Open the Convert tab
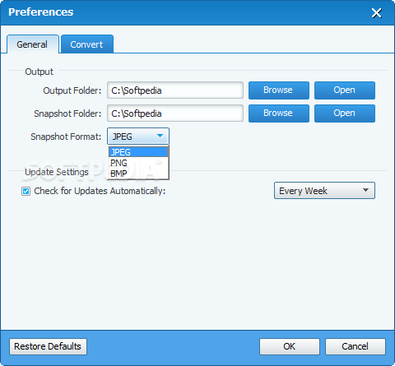Viewport: 395px width, 366px height. click(x=87, y=44)
